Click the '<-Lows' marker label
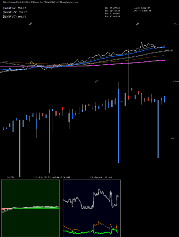 coord(176,81)
